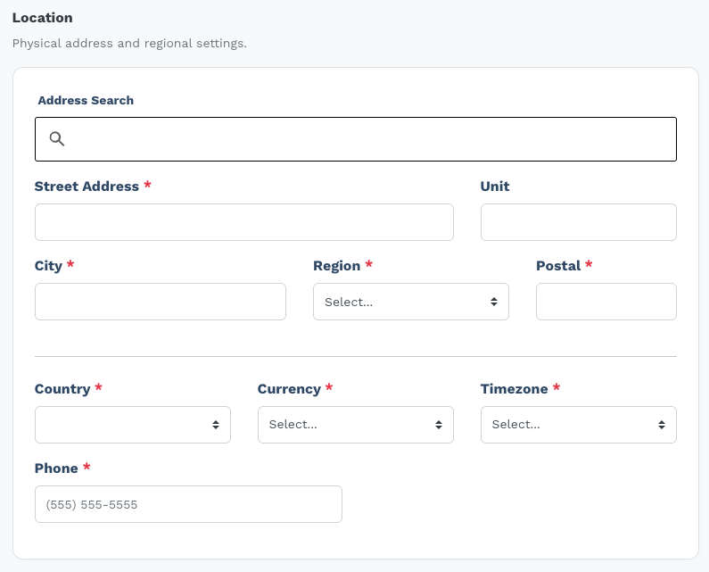Viewport: 709px width, 572px height.
Task: Click the magnifier icon in Address Search
Action: click(57, 138)
